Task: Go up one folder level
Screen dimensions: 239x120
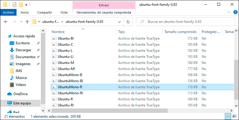Action: [27, 22]
